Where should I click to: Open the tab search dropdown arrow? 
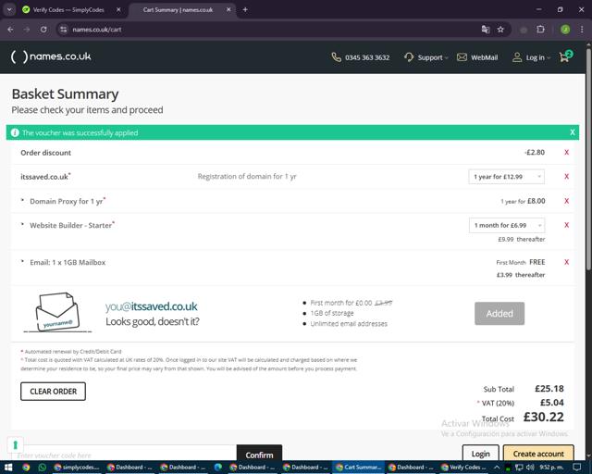pyautogui.click(x=9, y=10)
